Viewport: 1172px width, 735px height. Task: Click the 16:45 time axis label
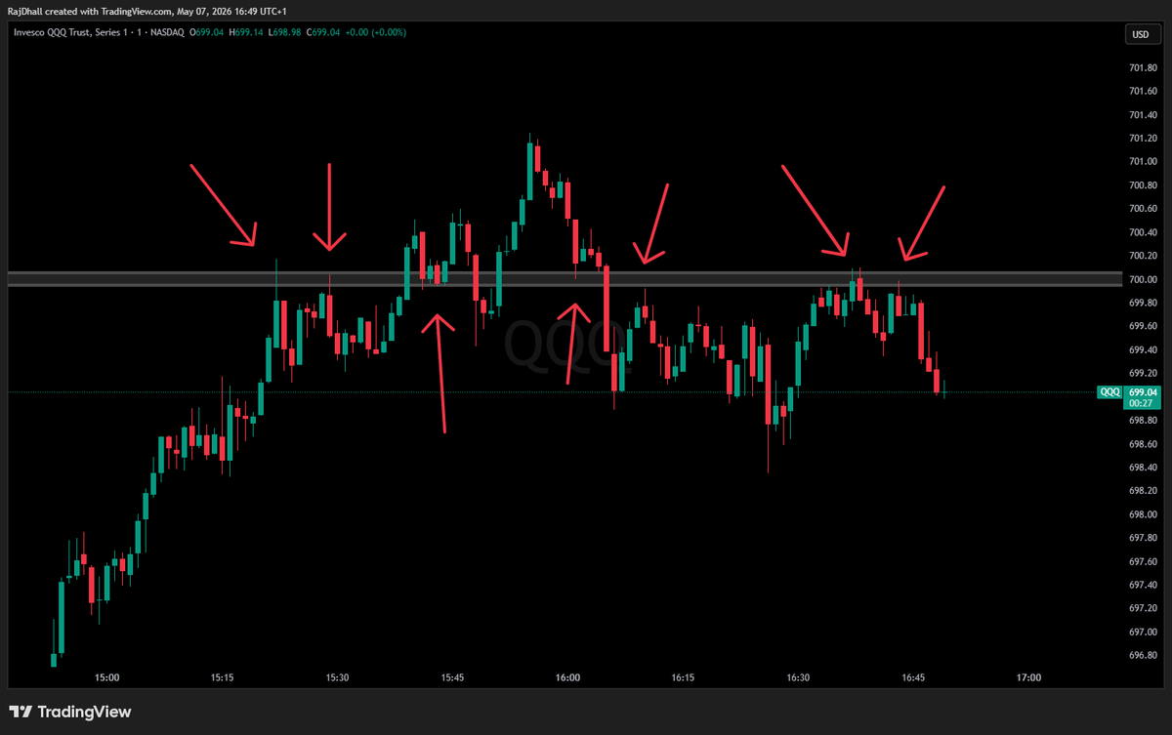click(x=914, y=677)
